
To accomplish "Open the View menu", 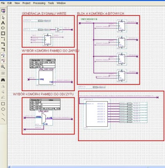I will [x=17, y=3].
